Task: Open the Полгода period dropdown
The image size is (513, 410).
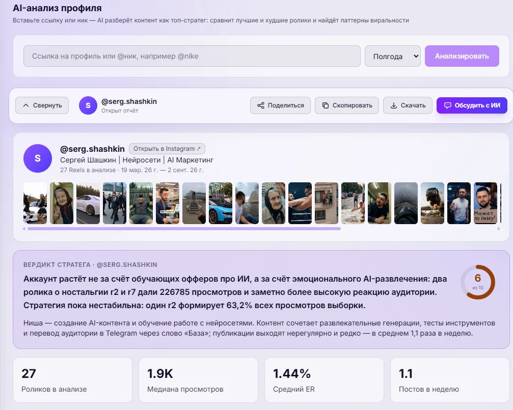Action: pyautogui.click(x=393, y=56)
